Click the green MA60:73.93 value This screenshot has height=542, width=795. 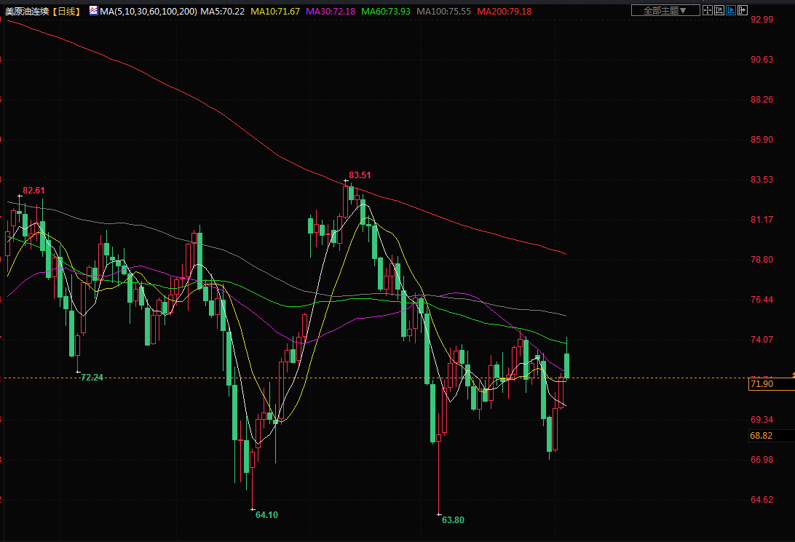coord(386,11)
